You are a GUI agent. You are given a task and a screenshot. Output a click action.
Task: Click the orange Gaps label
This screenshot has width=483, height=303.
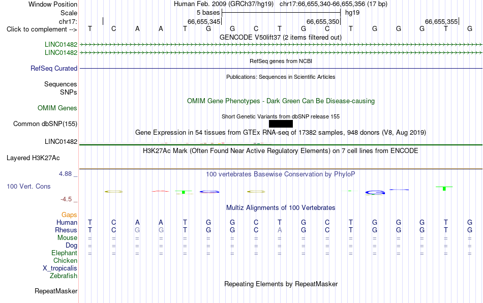(x=69, y=215)
